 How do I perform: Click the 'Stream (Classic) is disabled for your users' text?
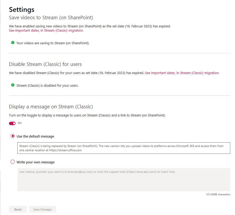47,85
